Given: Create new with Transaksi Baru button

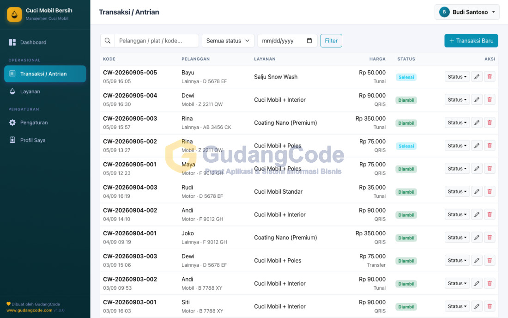Looking at the screenshot, I should tap(471, 41).
